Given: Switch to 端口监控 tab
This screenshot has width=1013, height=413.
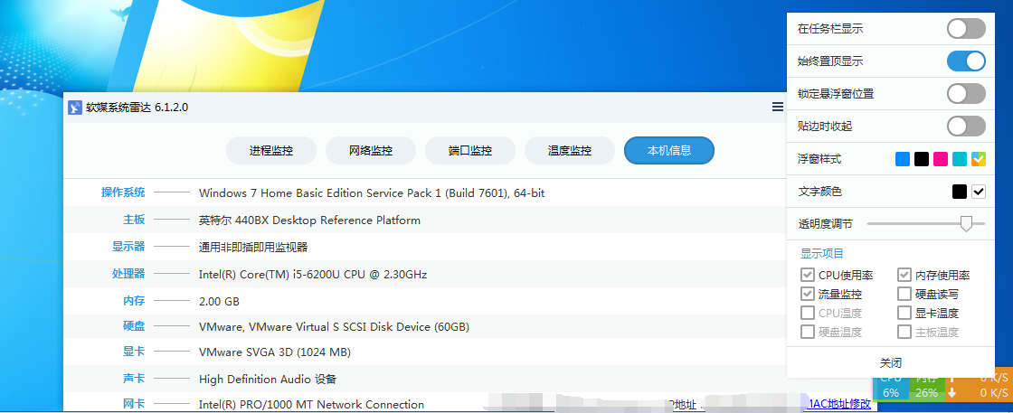Looking at the screenshot, I should click(470, 150).
